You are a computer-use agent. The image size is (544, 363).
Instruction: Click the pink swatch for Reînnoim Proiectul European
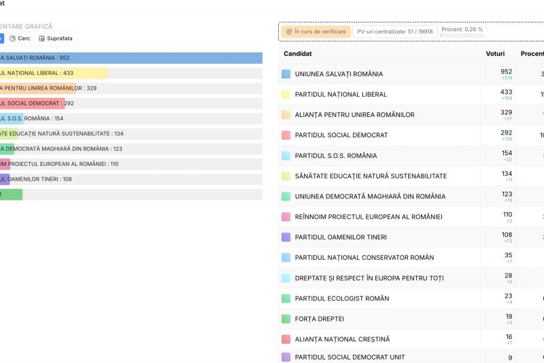(286, 217)
